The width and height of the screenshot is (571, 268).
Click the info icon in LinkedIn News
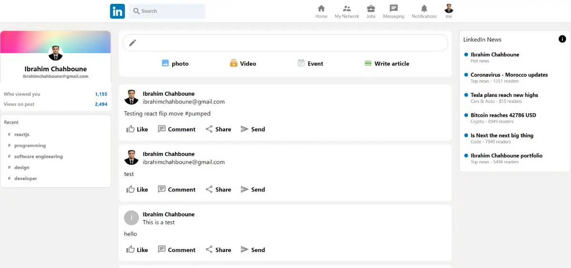(562, 39)
